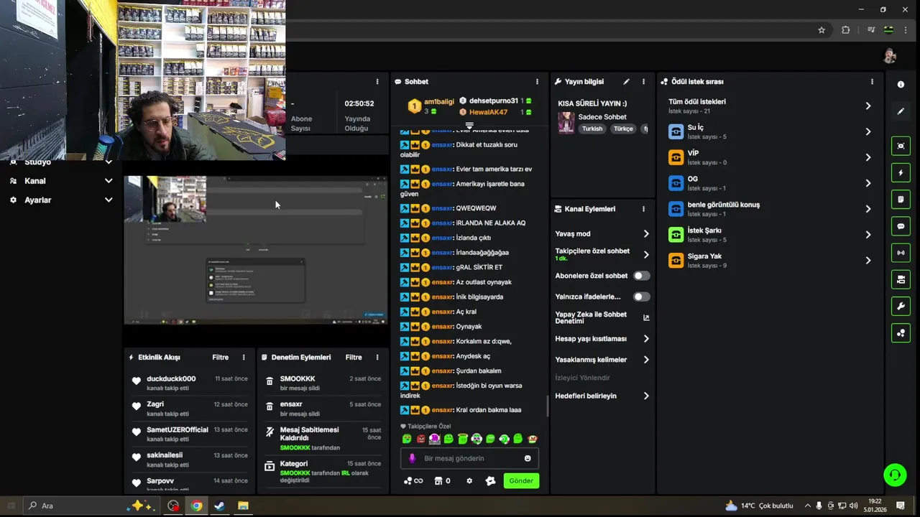920x517 pixels.
Task: Open Denetim Eylemleri three-dot menu
Action: [377, 358]
